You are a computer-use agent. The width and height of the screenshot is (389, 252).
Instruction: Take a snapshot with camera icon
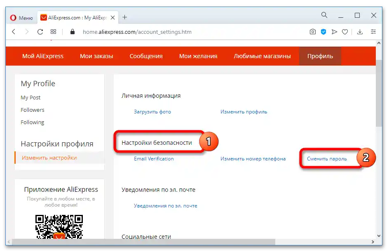[x=313, y=32]
